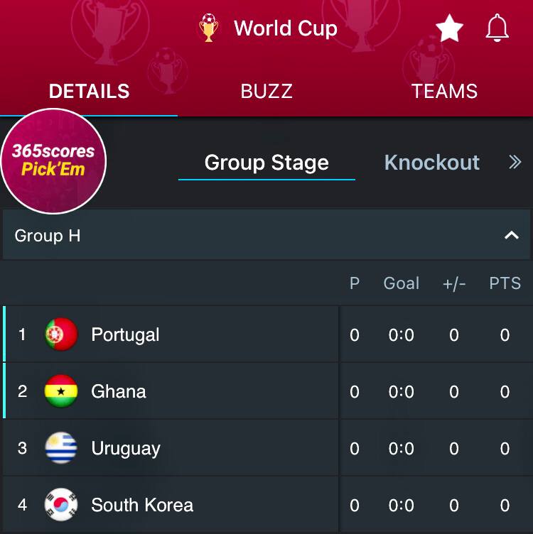Viewport: 533px width, 534px height.
Task: Switch to the BUZZ tab
Action: coord(266,91)
